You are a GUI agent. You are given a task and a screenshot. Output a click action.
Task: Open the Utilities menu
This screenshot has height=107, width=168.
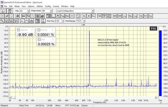40,6
